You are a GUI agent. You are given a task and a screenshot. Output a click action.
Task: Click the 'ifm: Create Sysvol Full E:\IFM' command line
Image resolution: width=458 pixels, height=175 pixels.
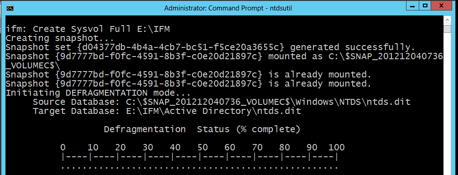88,29
